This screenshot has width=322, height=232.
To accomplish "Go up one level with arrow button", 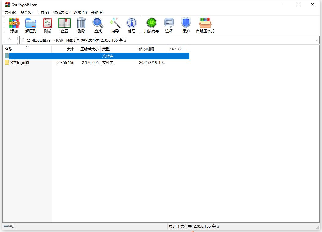I will [9, 40].
